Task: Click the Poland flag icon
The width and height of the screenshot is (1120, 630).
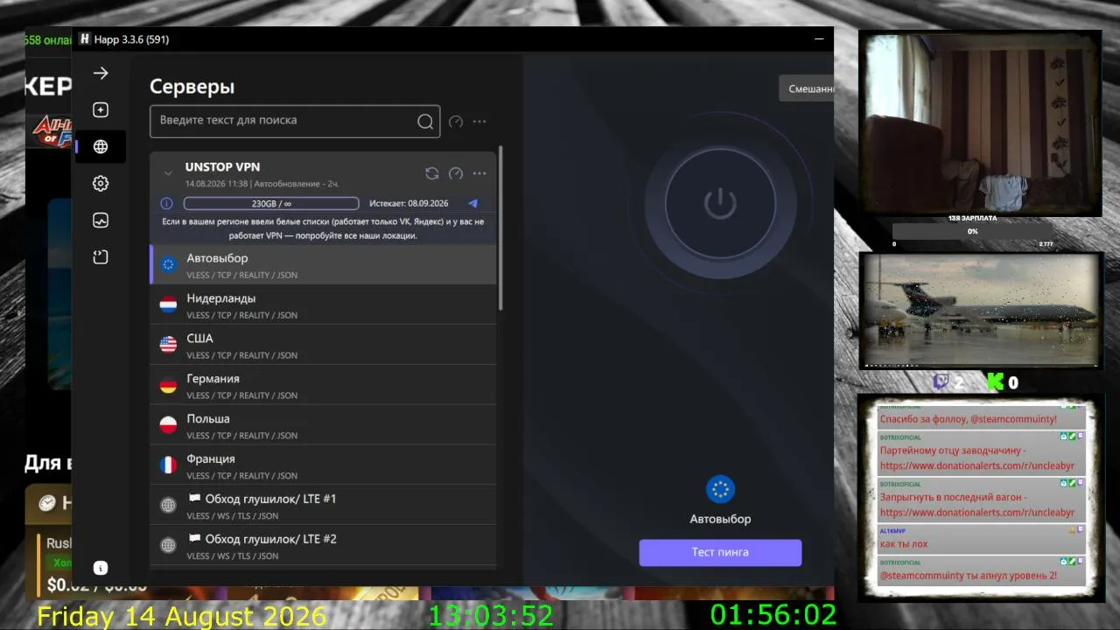Action: coord(168,425)
